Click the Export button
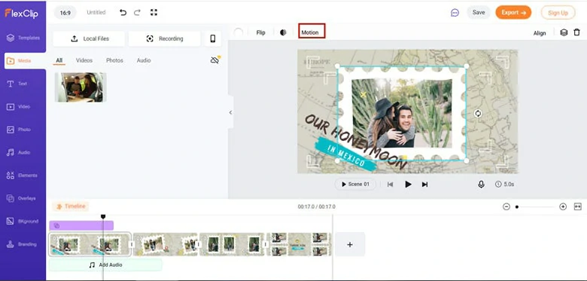 coord(513,12)
